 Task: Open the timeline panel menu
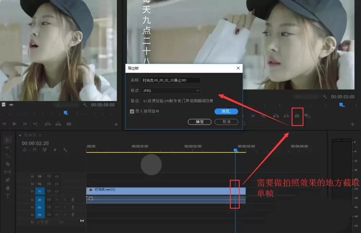pyautogui.click(x=40, y=135)
